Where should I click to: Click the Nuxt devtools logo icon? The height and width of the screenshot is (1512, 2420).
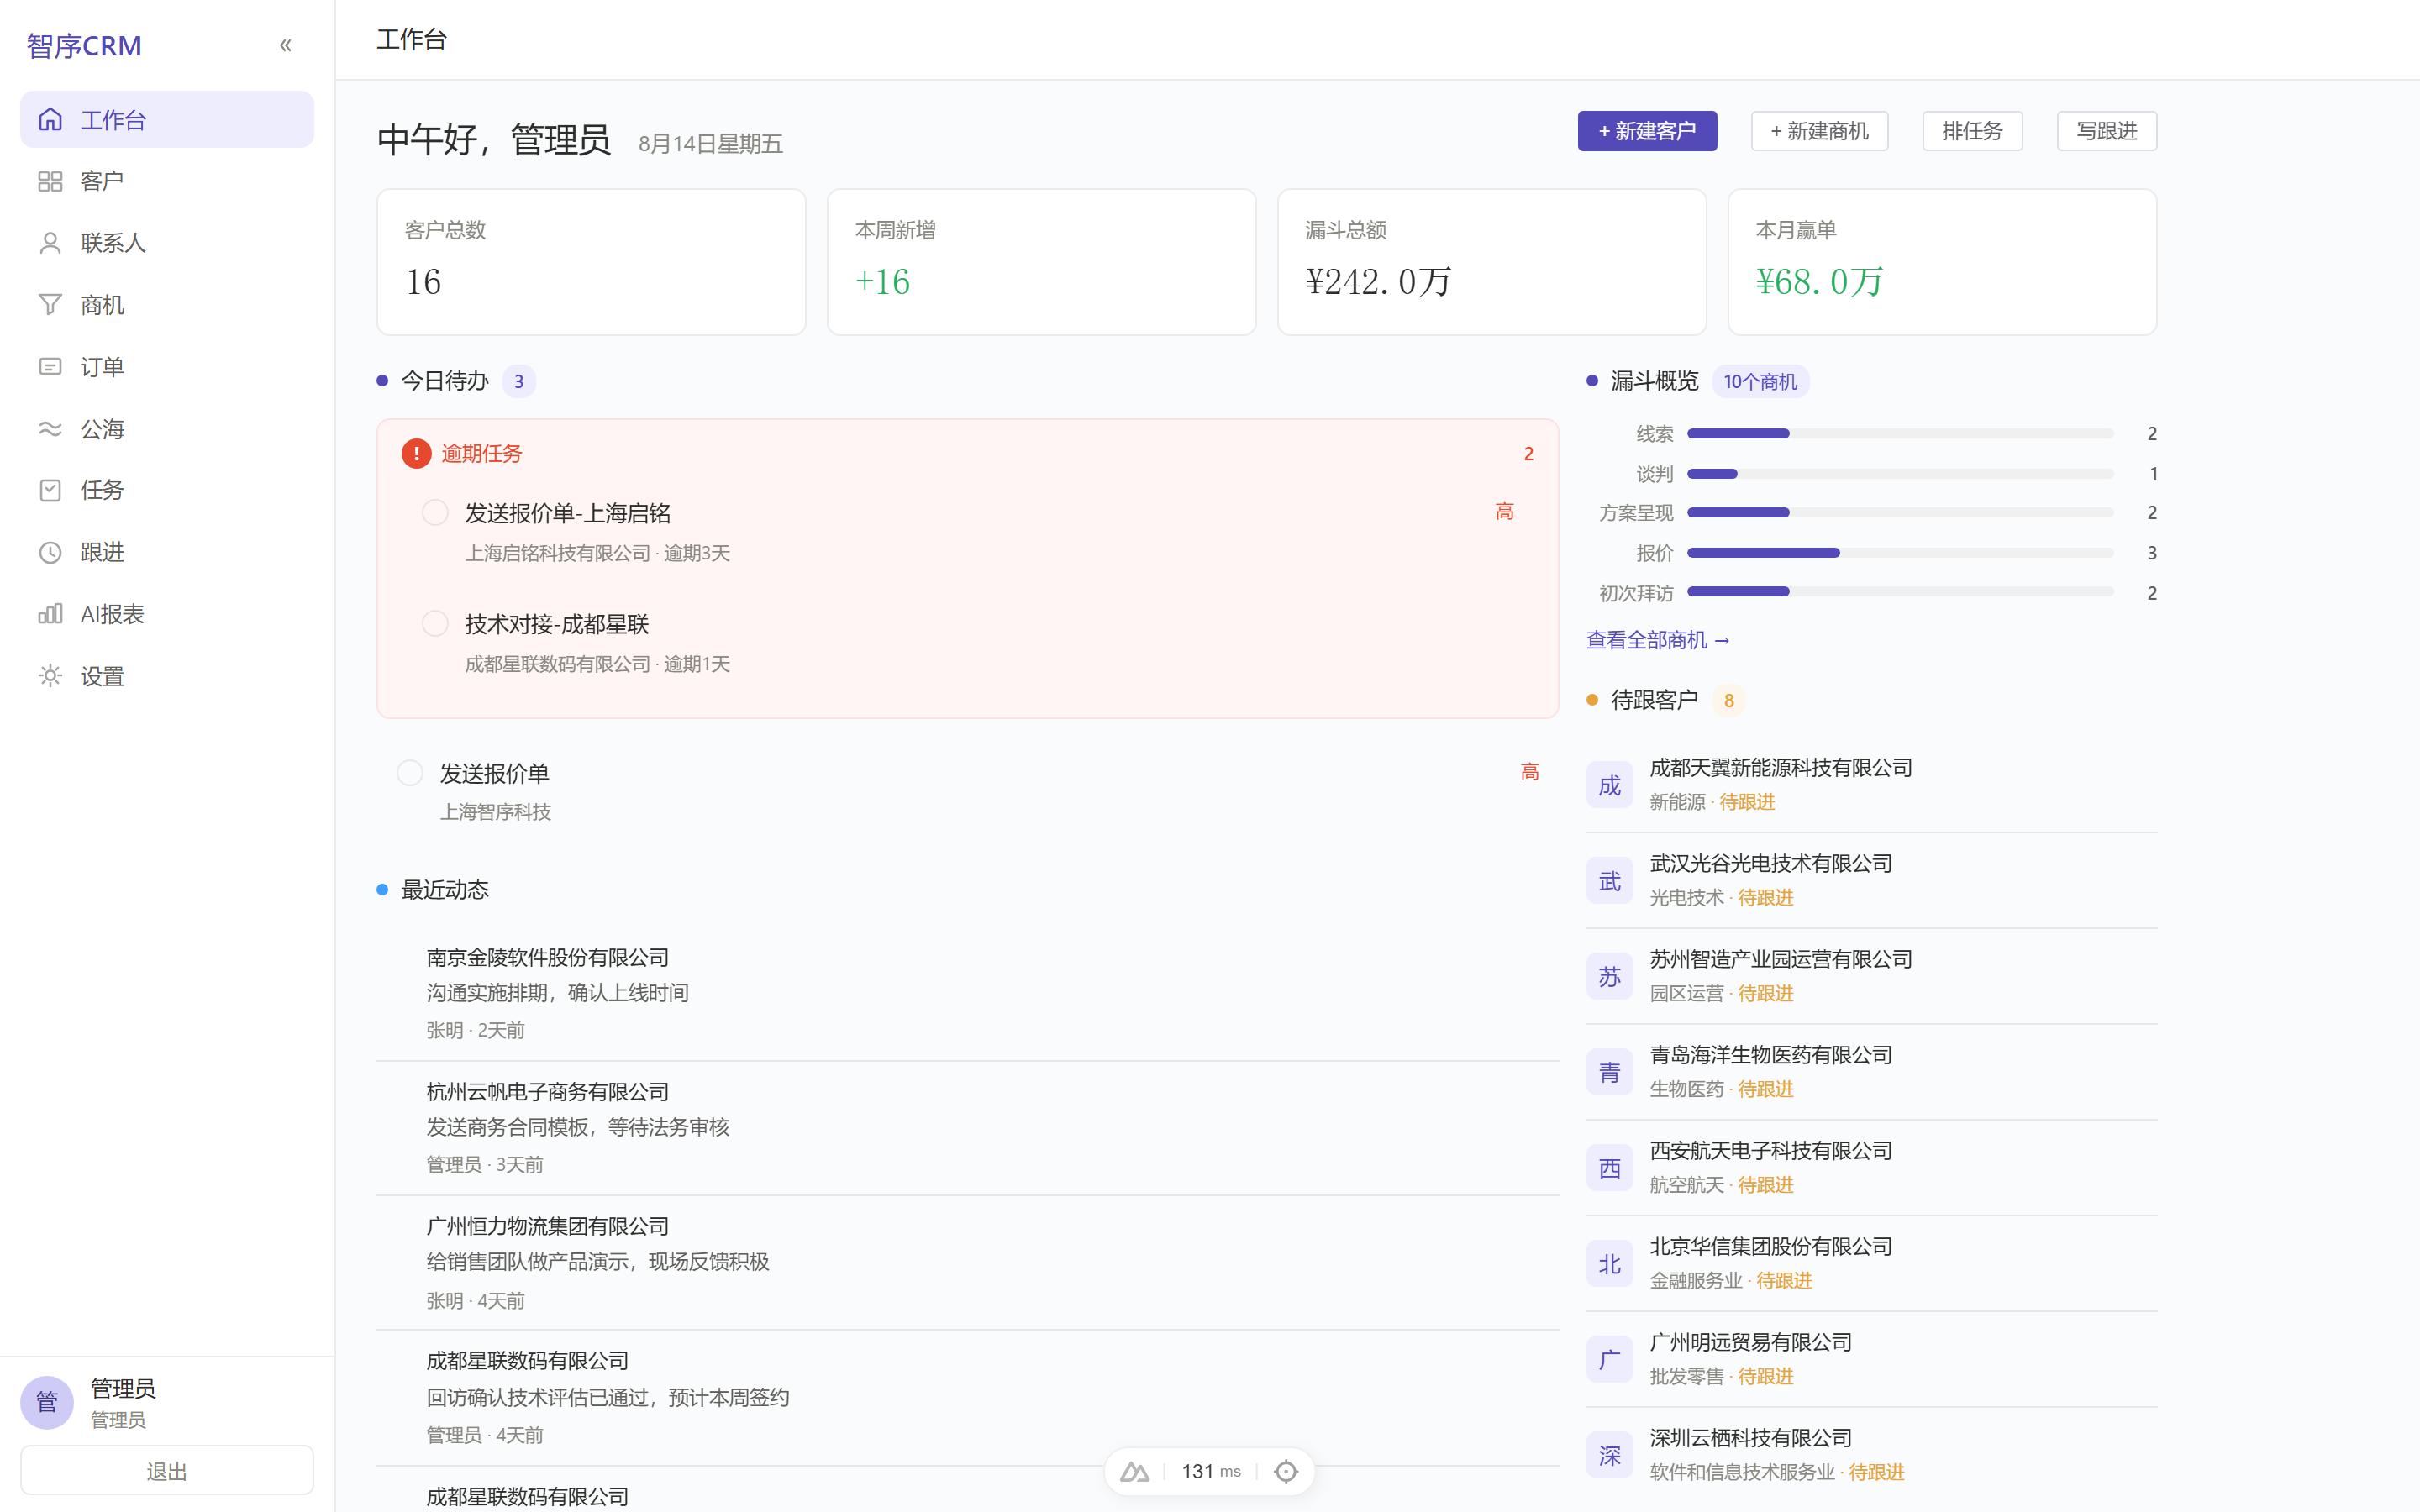(x=1134, y=1471)
